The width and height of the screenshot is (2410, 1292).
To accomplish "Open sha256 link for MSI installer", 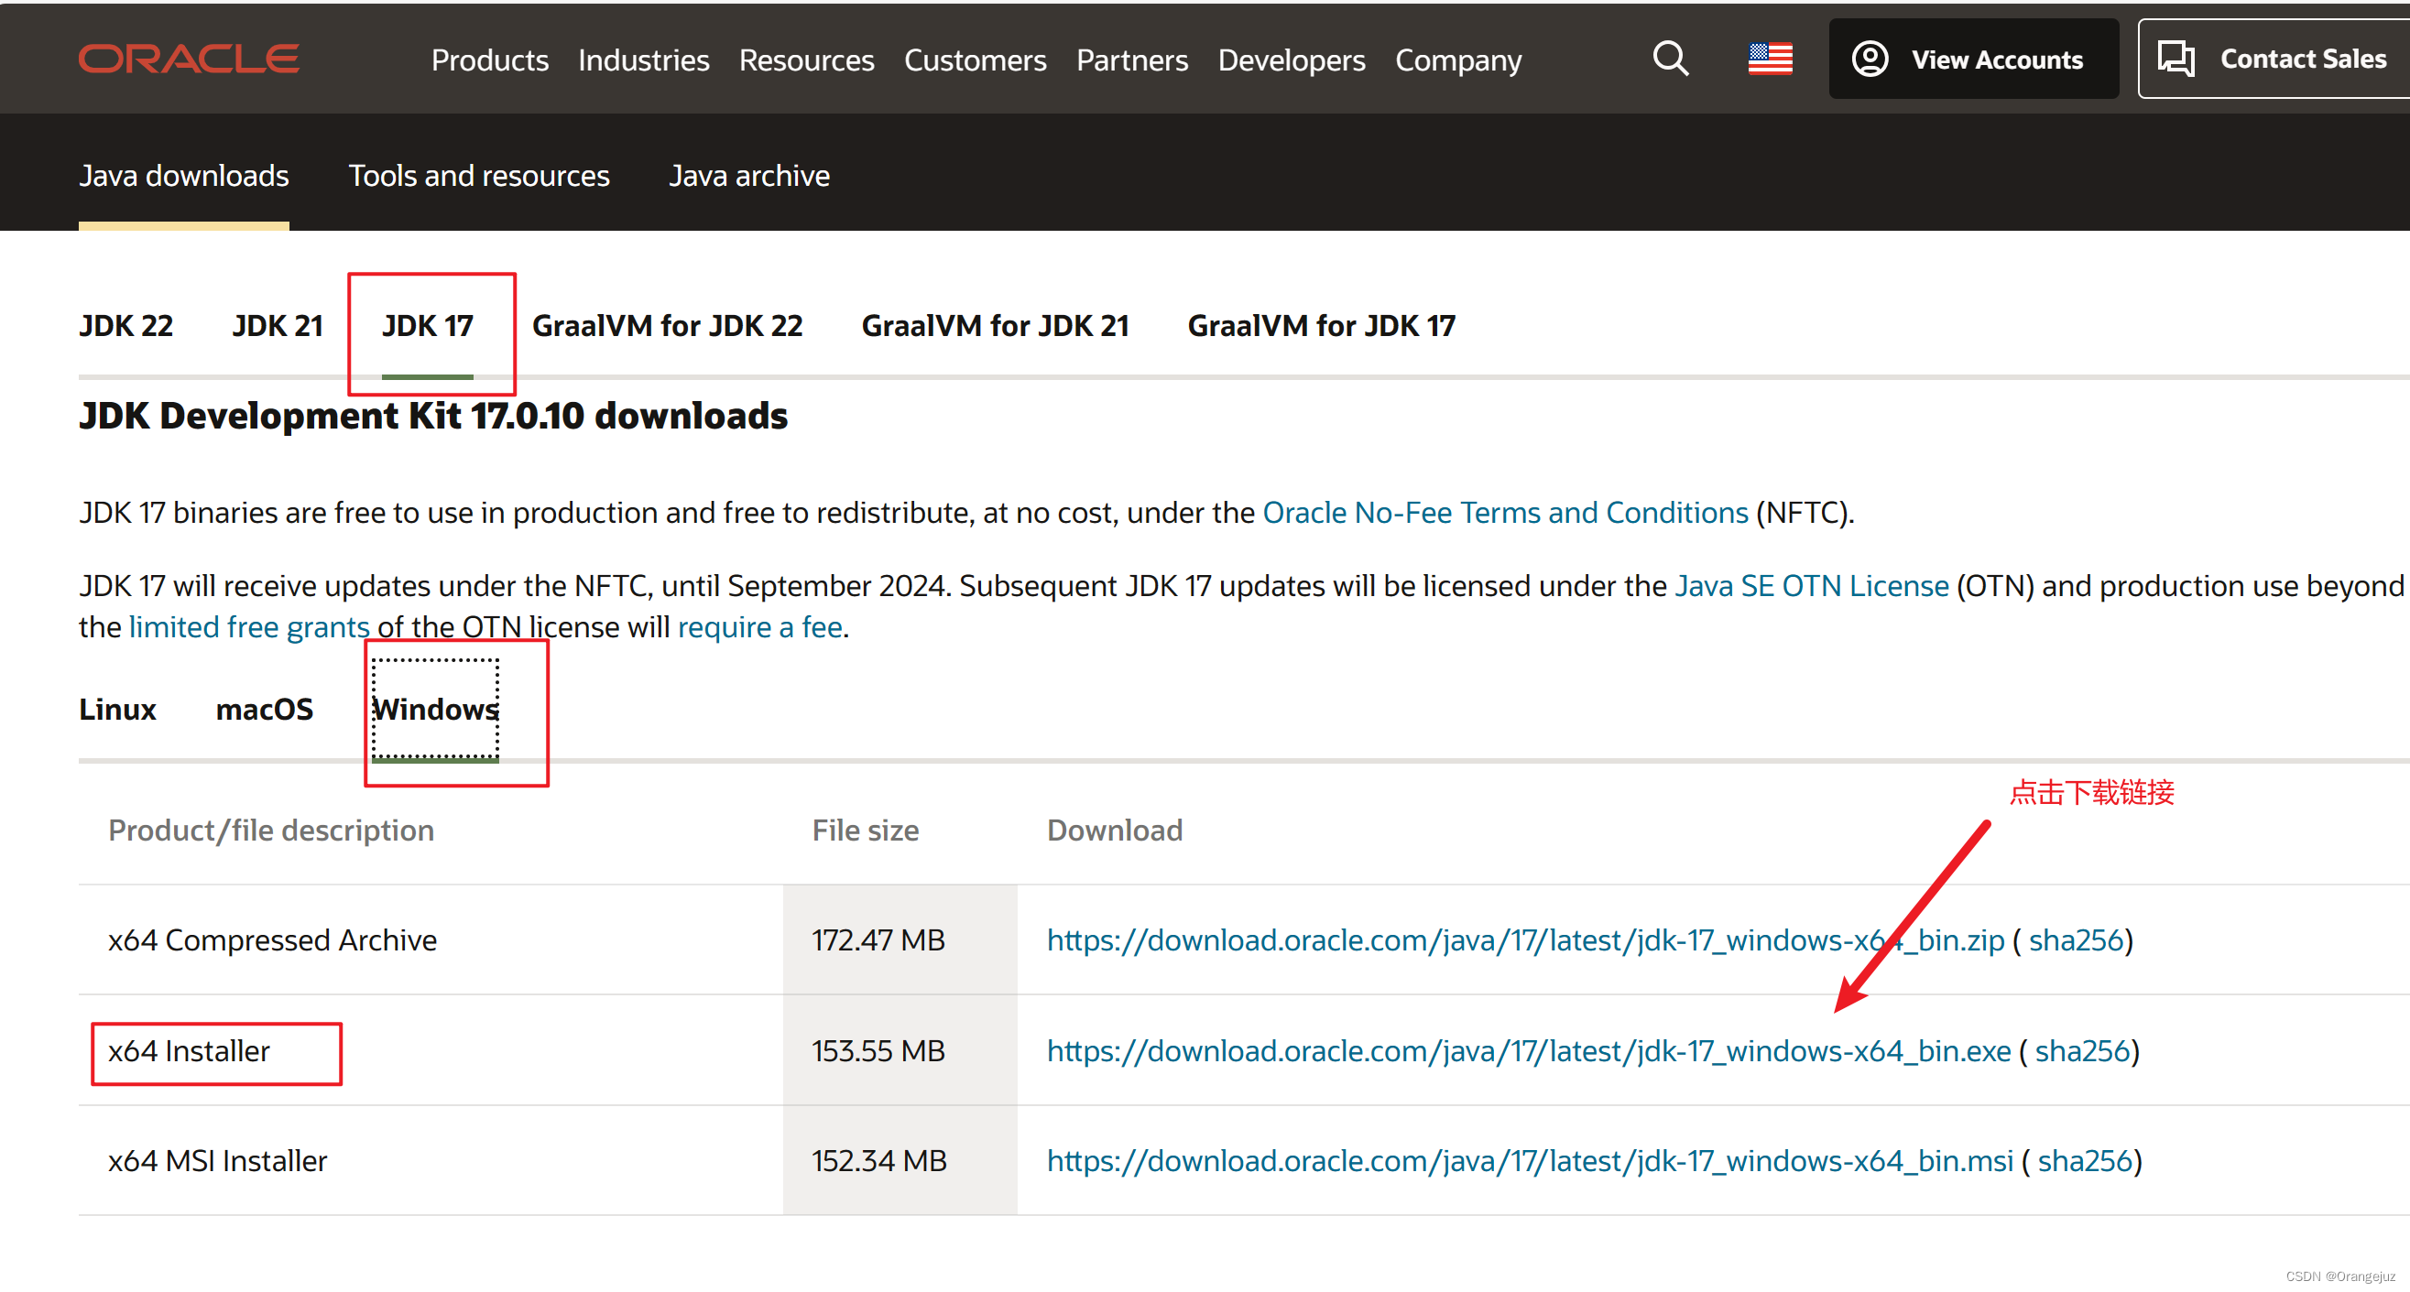I will coord(2084,1160).
